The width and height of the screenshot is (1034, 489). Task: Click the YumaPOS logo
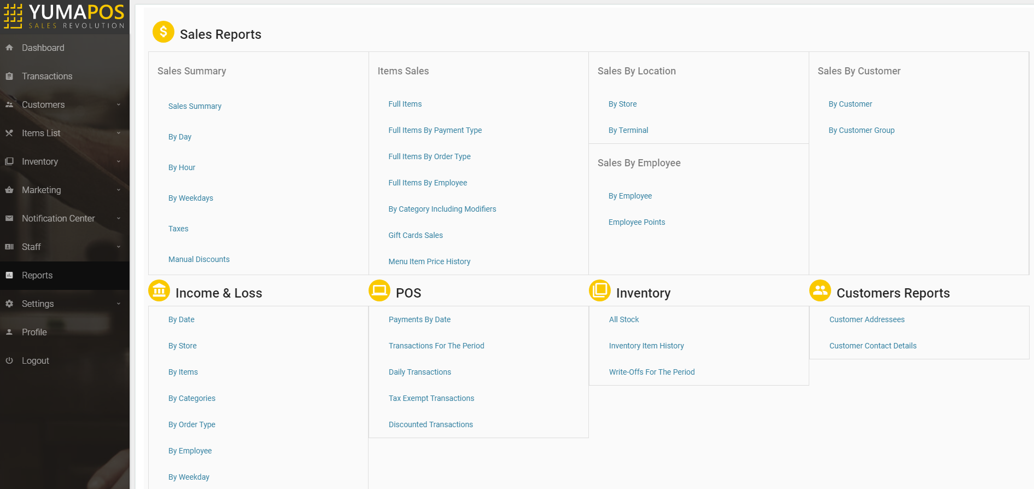click(65, 16)
